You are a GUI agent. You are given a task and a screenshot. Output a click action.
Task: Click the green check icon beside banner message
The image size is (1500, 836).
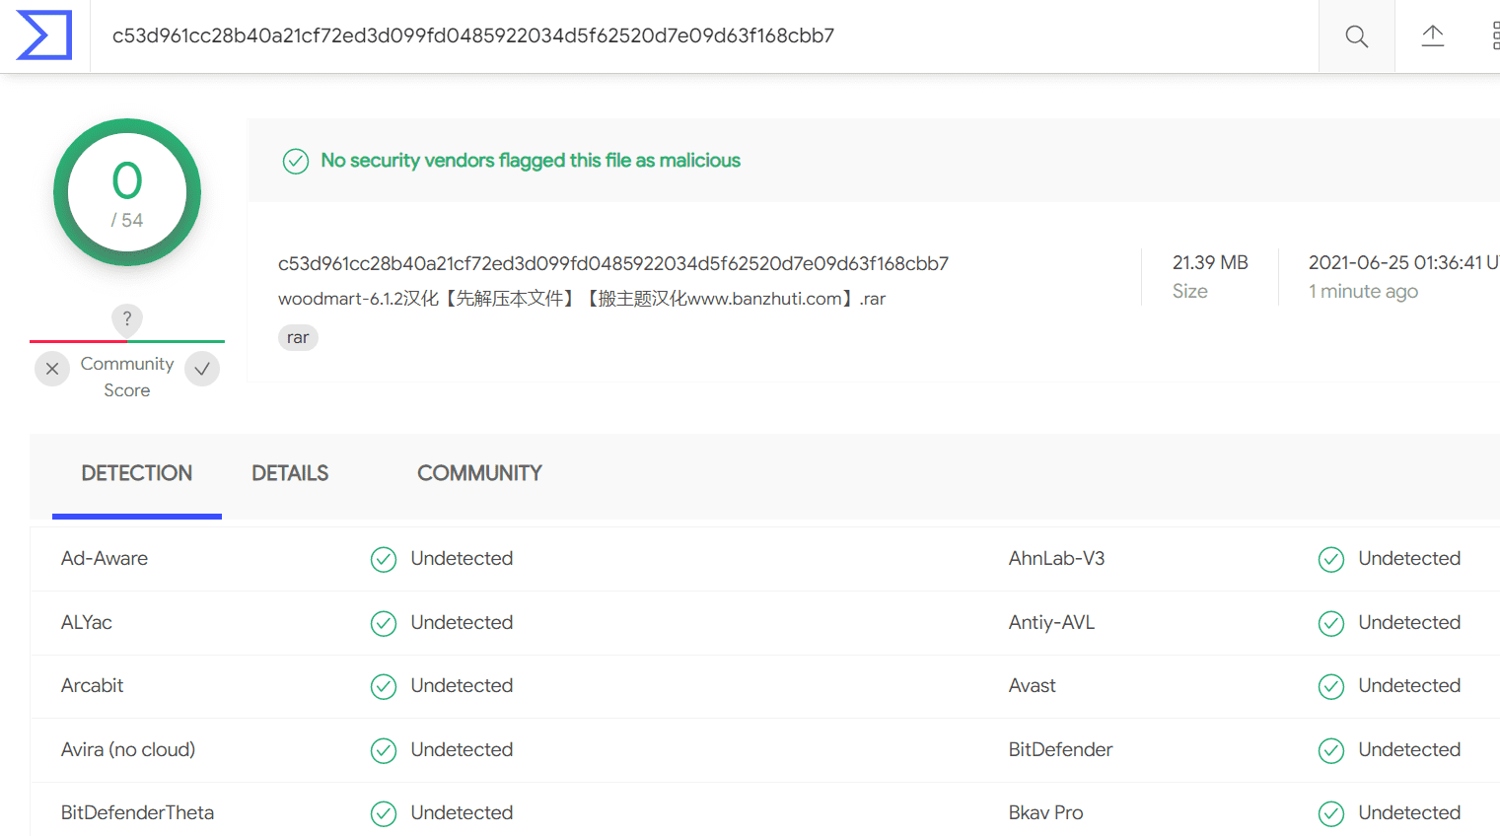(296, 161)
